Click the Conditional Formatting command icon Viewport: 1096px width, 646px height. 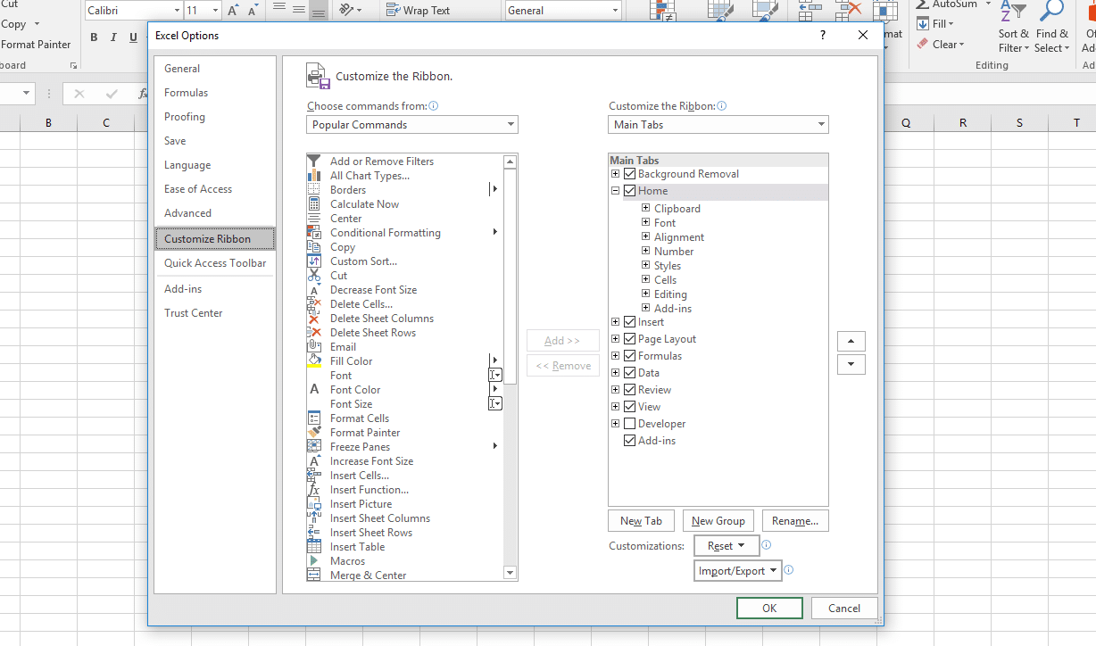[x=313, y=233]
